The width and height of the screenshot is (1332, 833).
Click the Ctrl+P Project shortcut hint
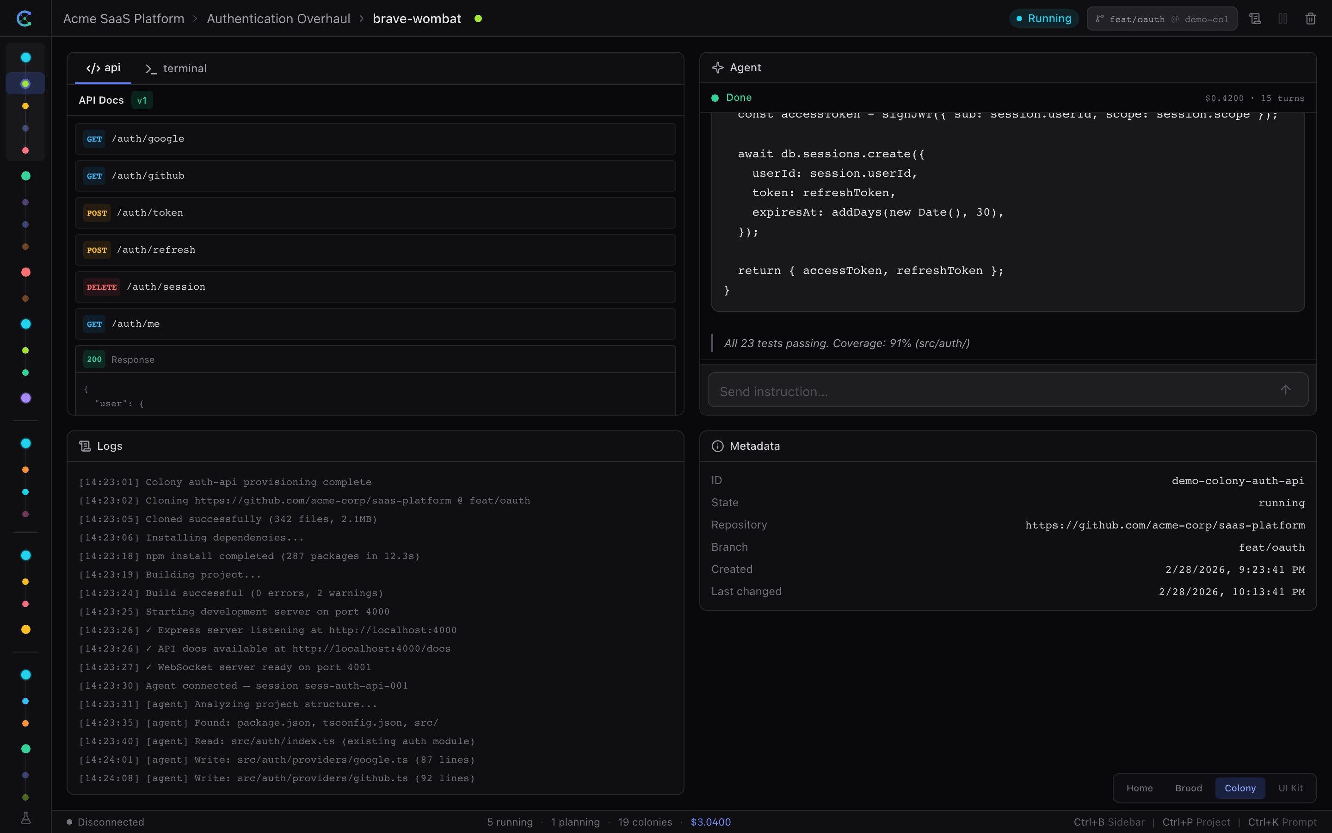(x=1196, y=822)
